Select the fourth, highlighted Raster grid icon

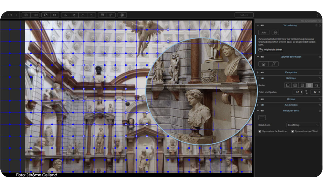(x=310, y=85)
